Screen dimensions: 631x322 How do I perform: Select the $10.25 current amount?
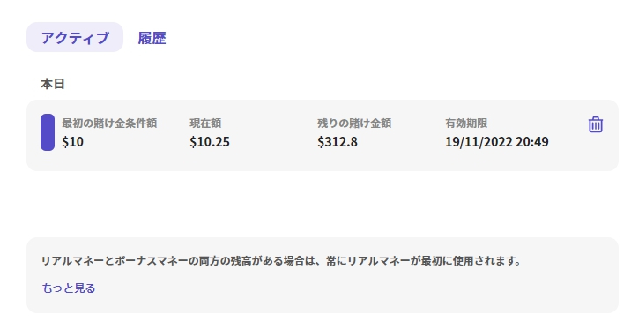pyautogui.click(x=210, y=142)
